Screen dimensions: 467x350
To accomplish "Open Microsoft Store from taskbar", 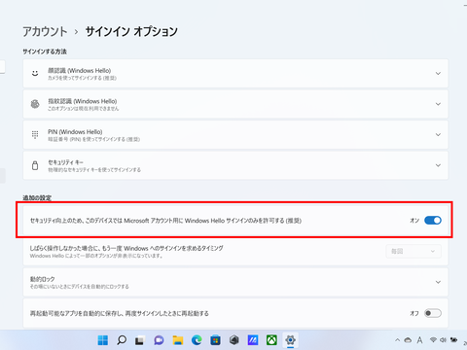I will coord(215,340).
